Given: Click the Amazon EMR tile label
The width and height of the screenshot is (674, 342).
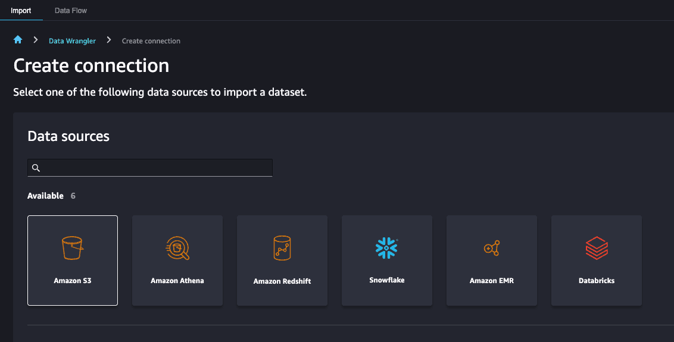Looking at the screenshot, I should (x=492, y=281).
